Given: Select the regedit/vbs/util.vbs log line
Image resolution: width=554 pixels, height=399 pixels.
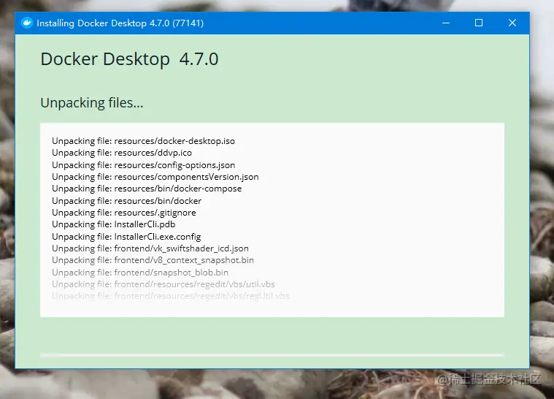Looking at the screenshot, I should [x=163, y=284].
